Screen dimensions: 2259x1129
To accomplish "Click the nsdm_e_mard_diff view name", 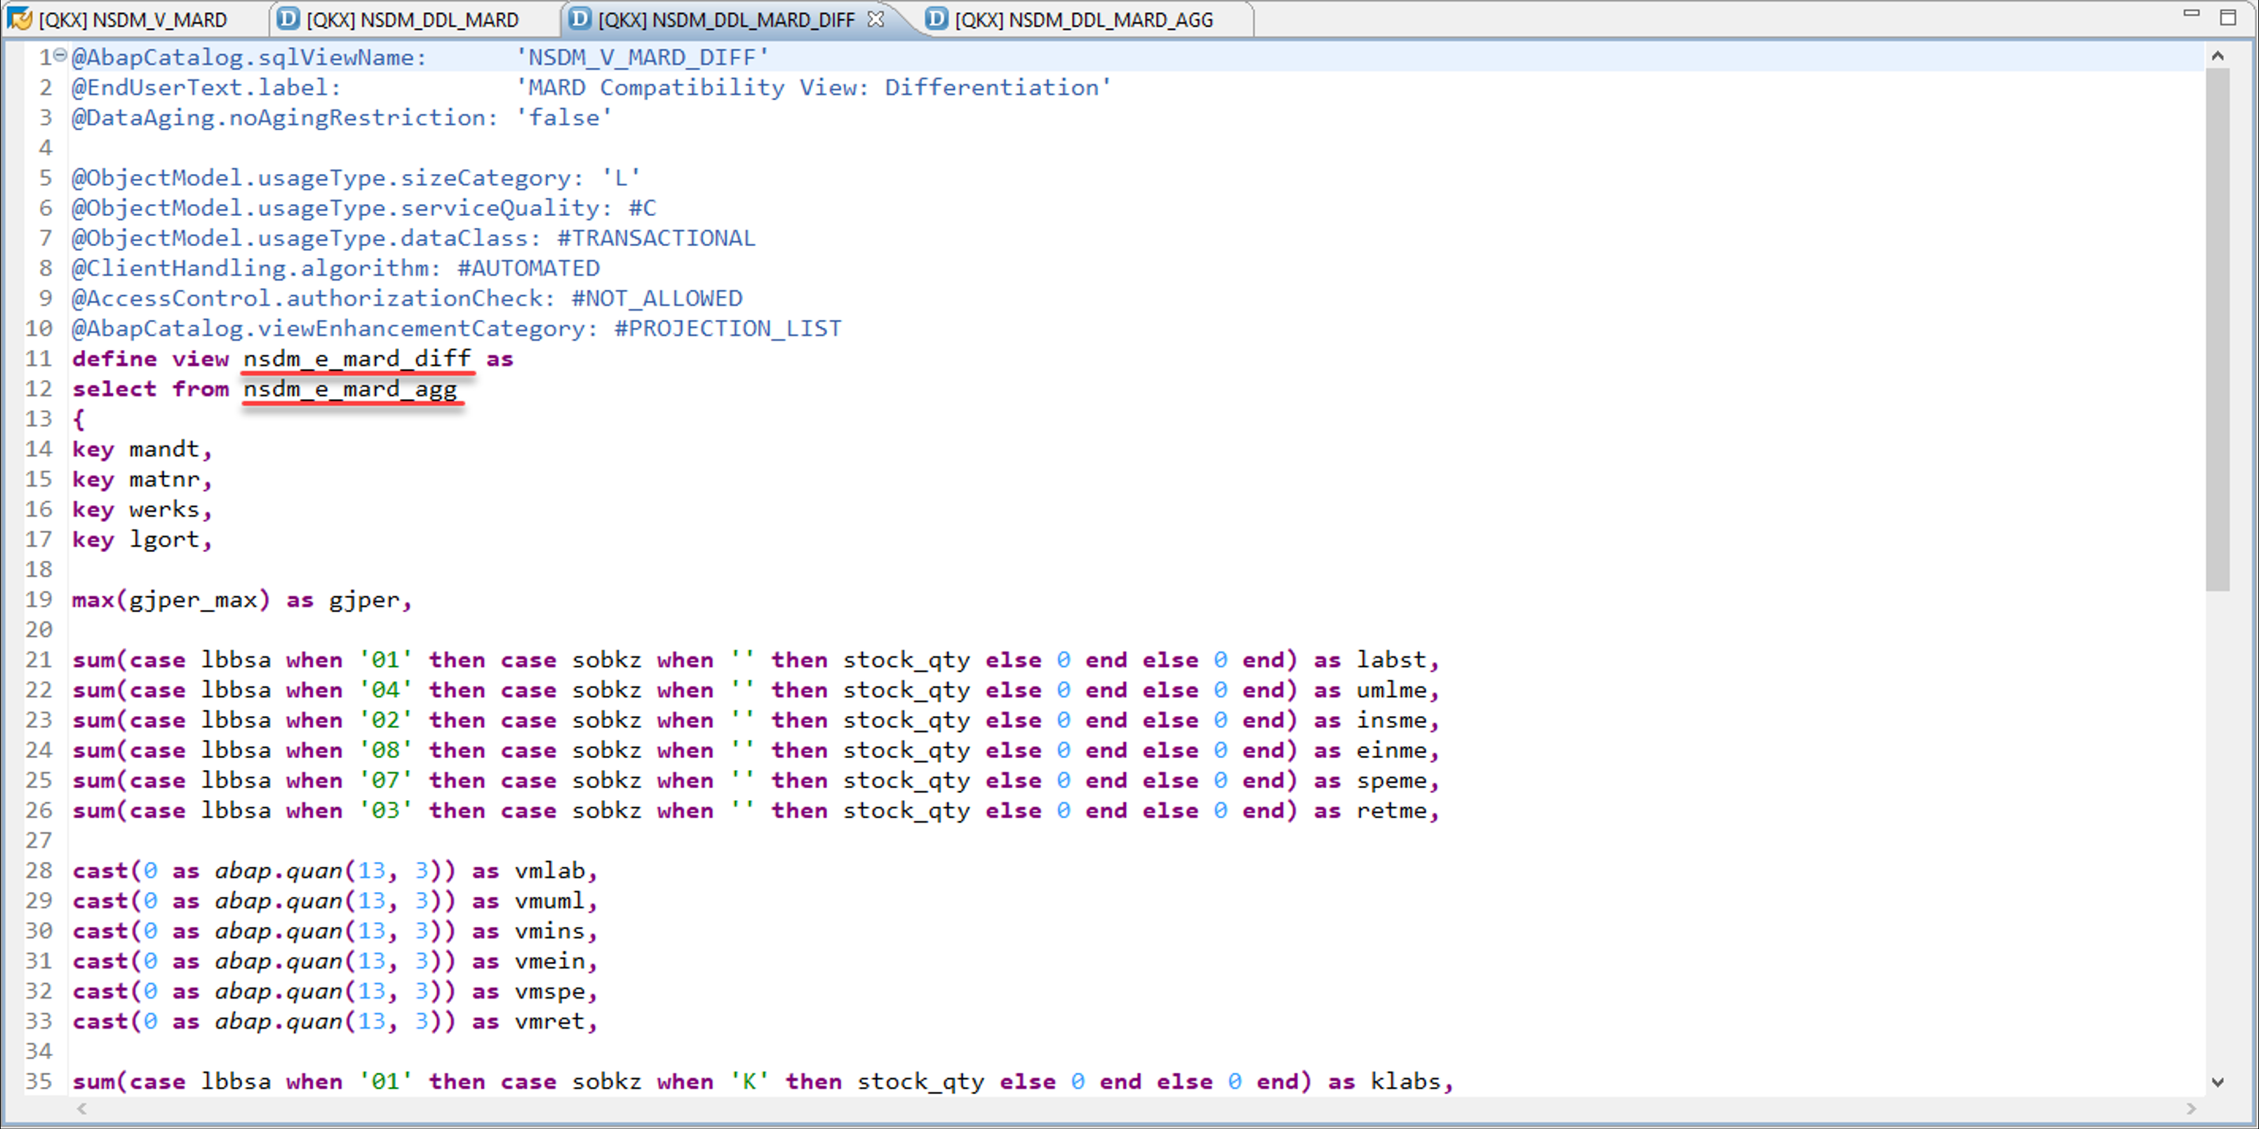I will (x=357, y=358).
